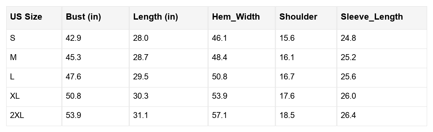This screenshot has height=132, width=433.
Task: Click the Sleeve_Length column header
Action: click(372, 17)
